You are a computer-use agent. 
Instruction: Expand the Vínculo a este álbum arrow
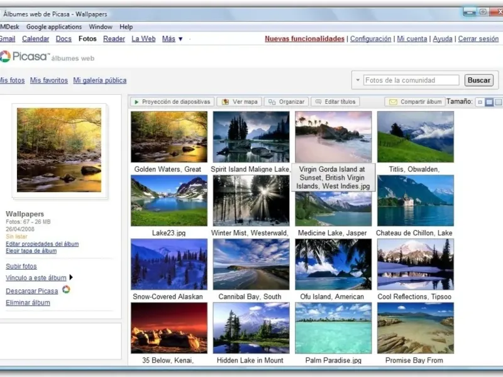(x=71, y=277)
